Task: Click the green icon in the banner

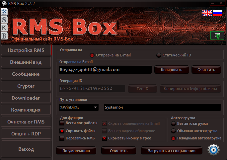Action: [x=215, y=35]
